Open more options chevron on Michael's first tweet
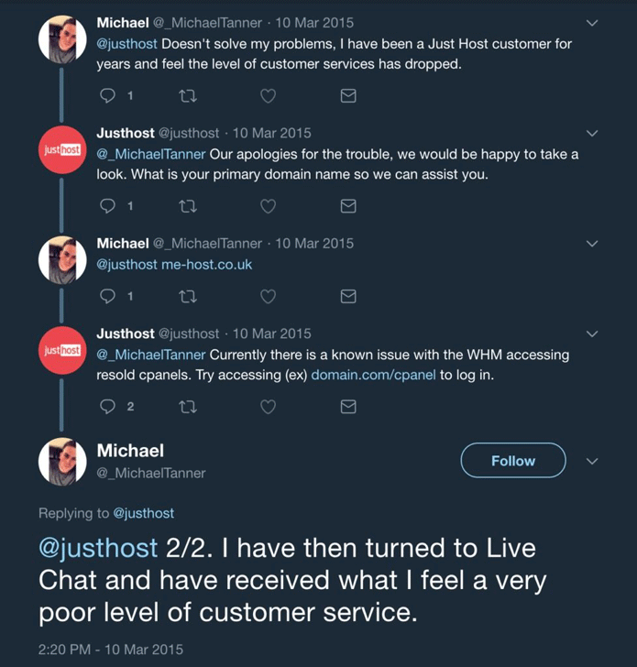This screenshot has width=637, height=667. pyautogui.click(x=592, y=23)
